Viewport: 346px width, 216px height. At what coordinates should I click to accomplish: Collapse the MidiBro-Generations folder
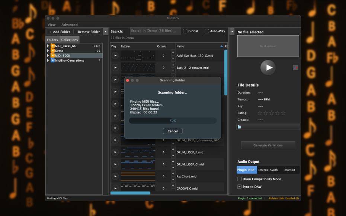point(47,60)
